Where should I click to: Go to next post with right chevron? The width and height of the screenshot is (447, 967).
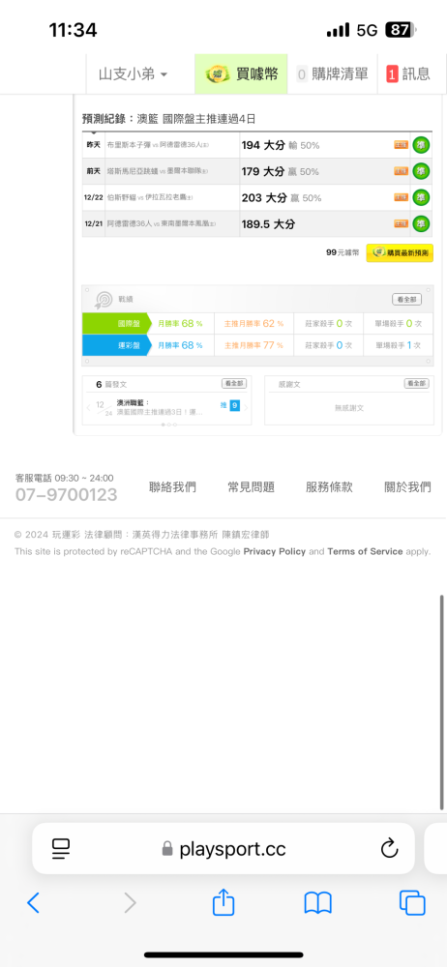click(246, 407)
